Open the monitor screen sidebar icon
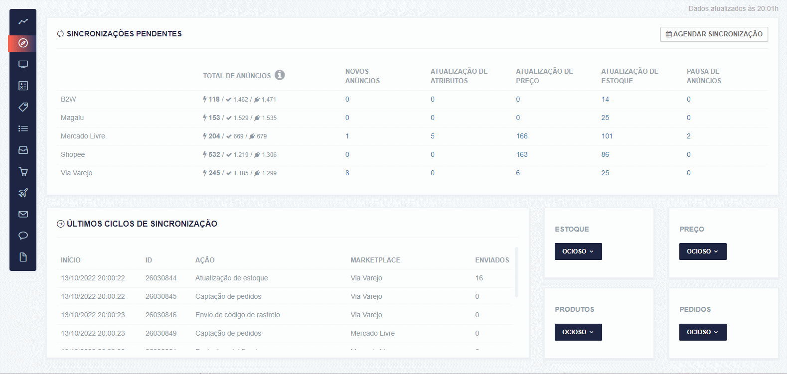 [x=23, y=64]
